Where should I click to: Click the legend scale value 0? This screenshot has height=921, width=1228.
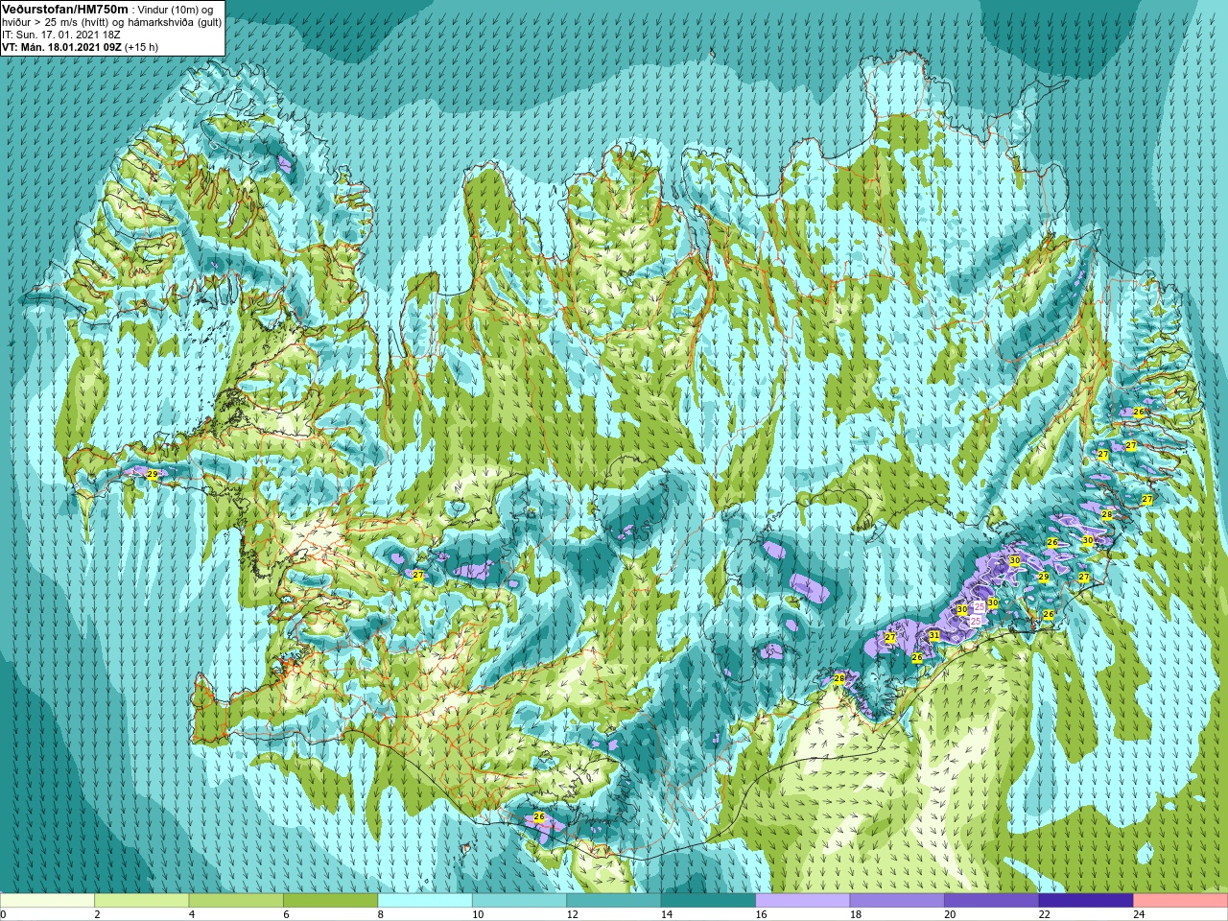(4, 914)
